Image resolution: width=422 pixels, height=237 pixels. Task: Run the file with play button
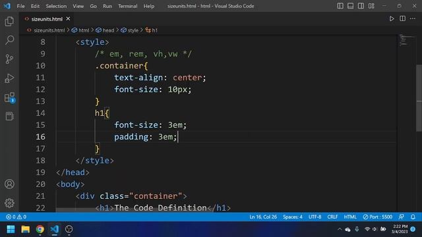coord(392,18)
